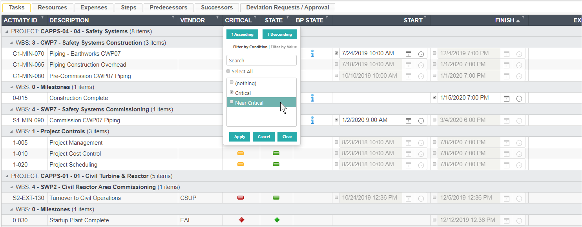Uncheck the Critical filter checkbox
The width and height of the screenshot is (582, 227).
[232, 92]
